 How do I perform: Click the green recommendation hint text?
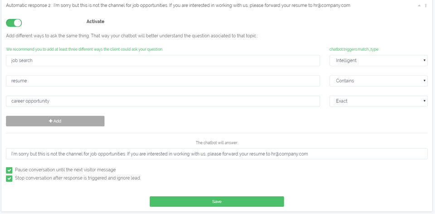click(84, 49)
